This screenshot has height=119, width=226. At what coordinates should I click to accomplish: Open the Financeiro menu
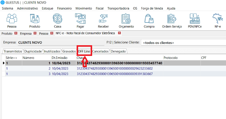tap(64, 8)
